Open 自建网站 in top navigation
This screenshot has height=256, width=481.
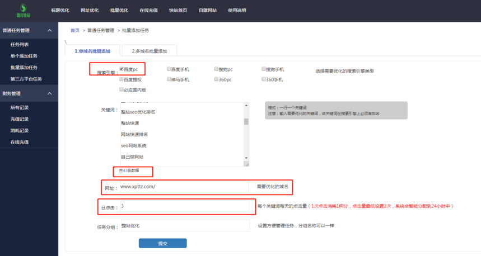pyautogui.click(x=207, y=11)
